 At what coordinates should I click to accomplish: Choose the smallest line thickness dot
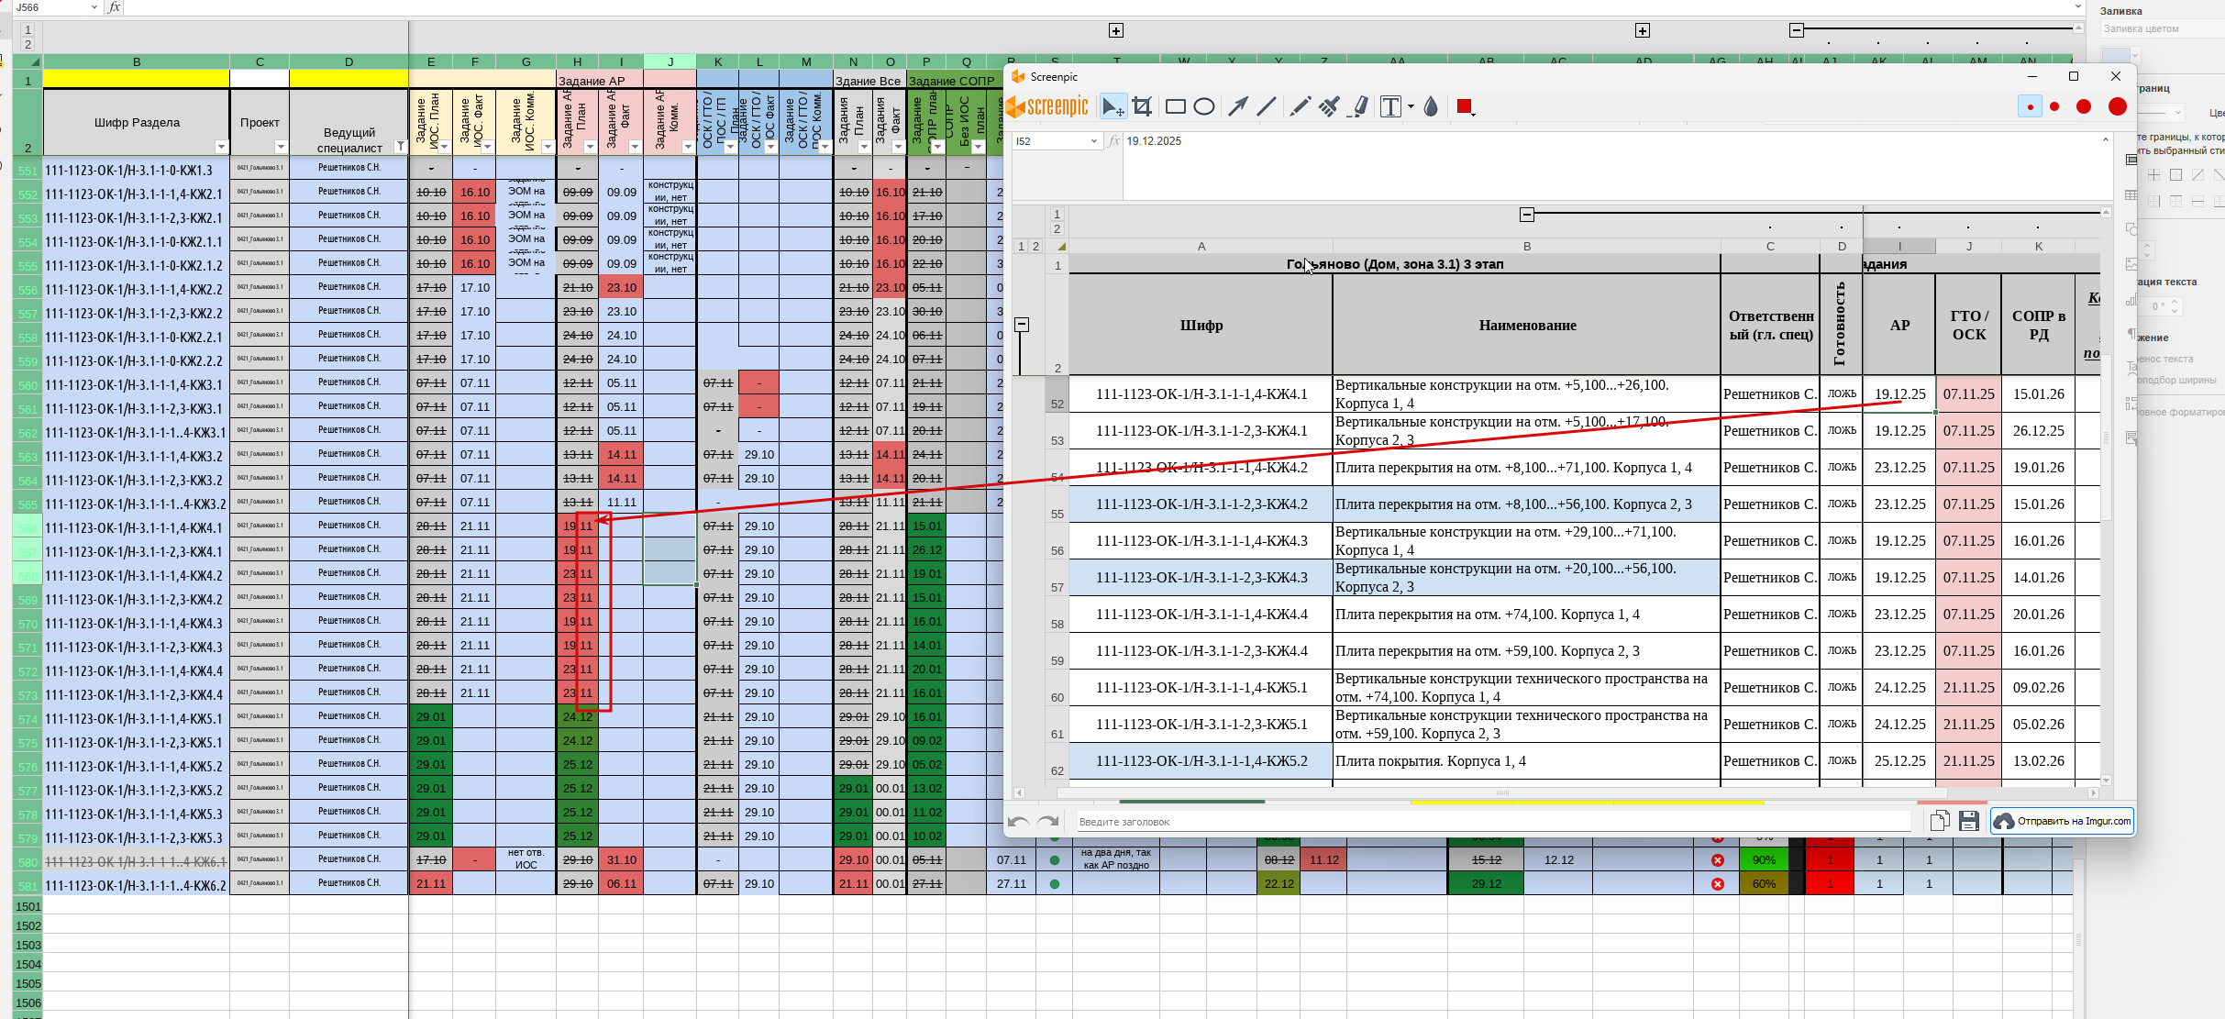click(2030, 107)
